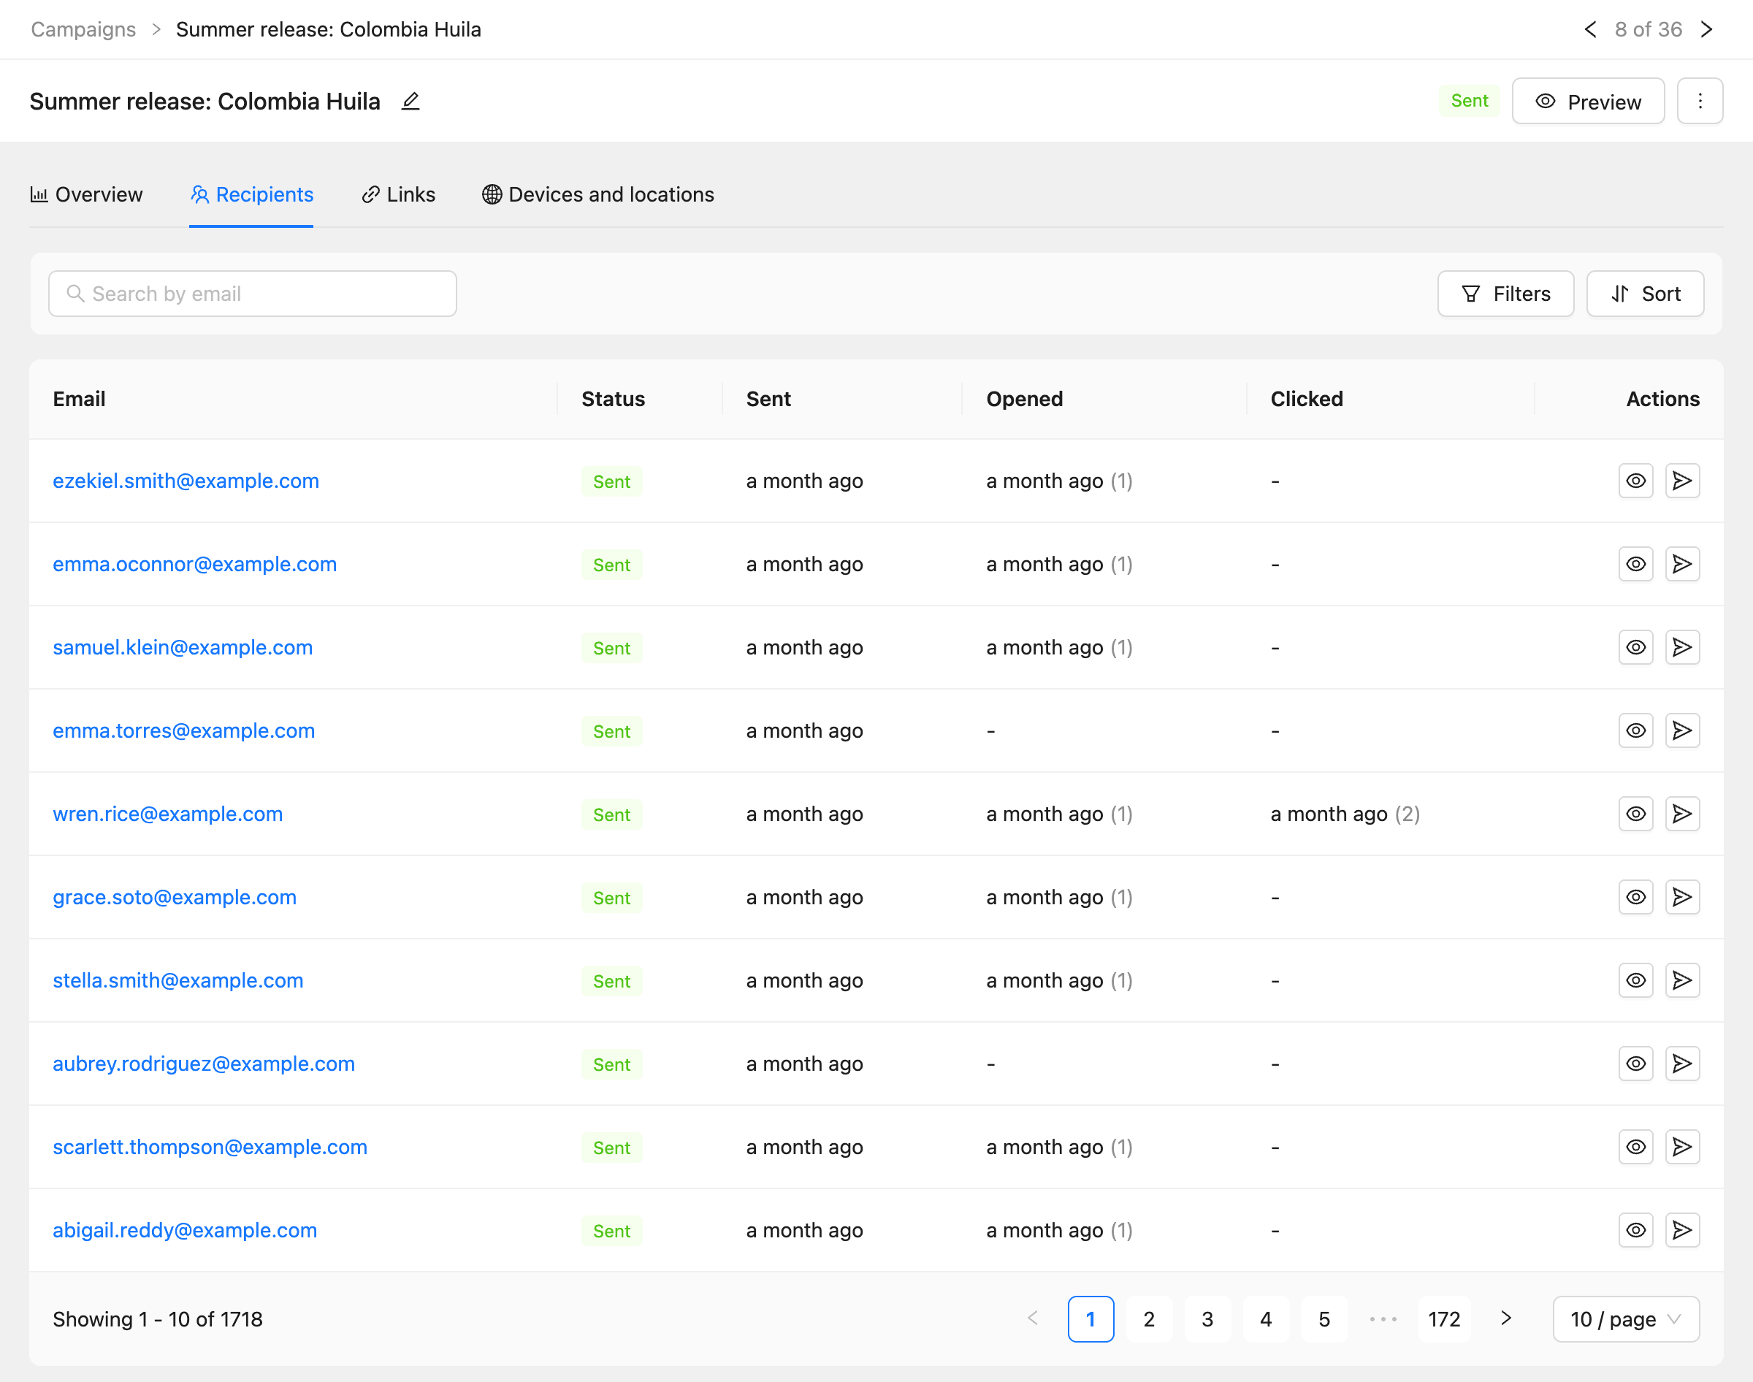Open stella.smith@example.com recipient link
Image resolution: width=1753 pixels, height=1382 pixels.
click(178, 981)
